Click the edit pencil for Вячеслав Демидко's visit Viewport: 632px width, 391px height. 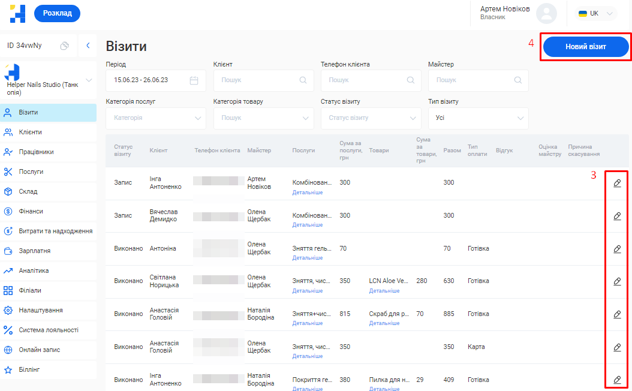[617, 216]
